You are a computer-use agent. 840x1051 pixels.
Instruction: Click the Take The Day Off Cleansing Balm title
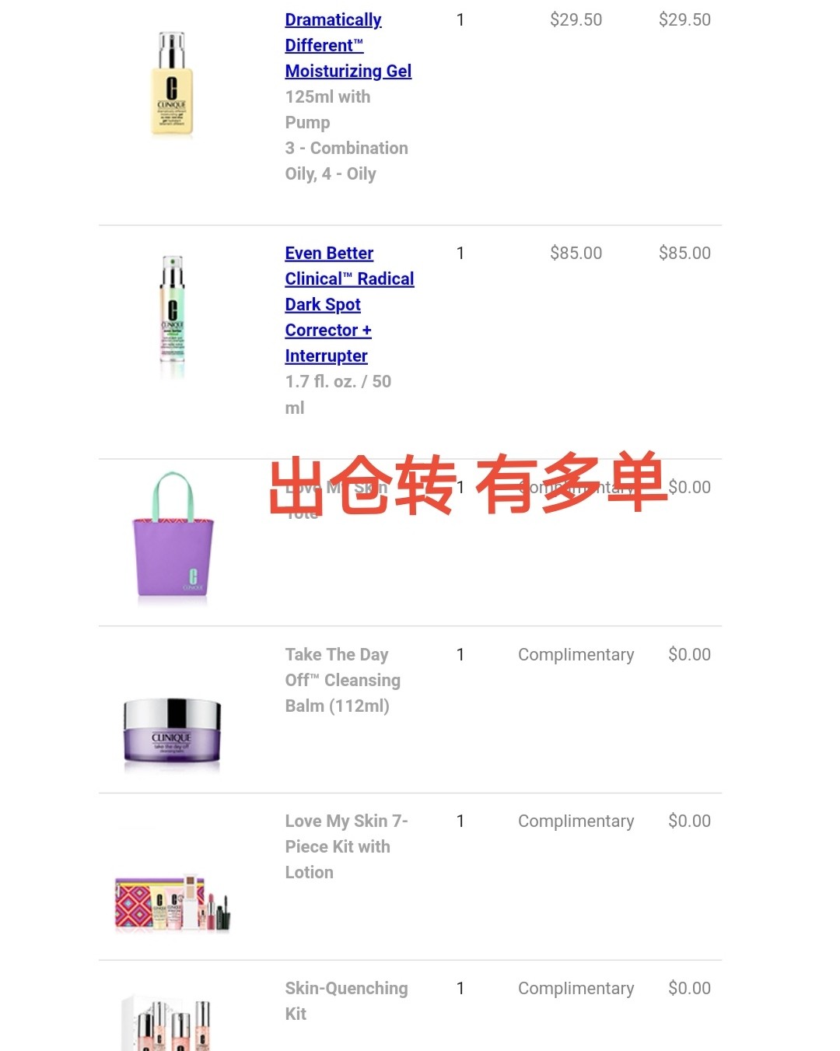tap(342, 680)
